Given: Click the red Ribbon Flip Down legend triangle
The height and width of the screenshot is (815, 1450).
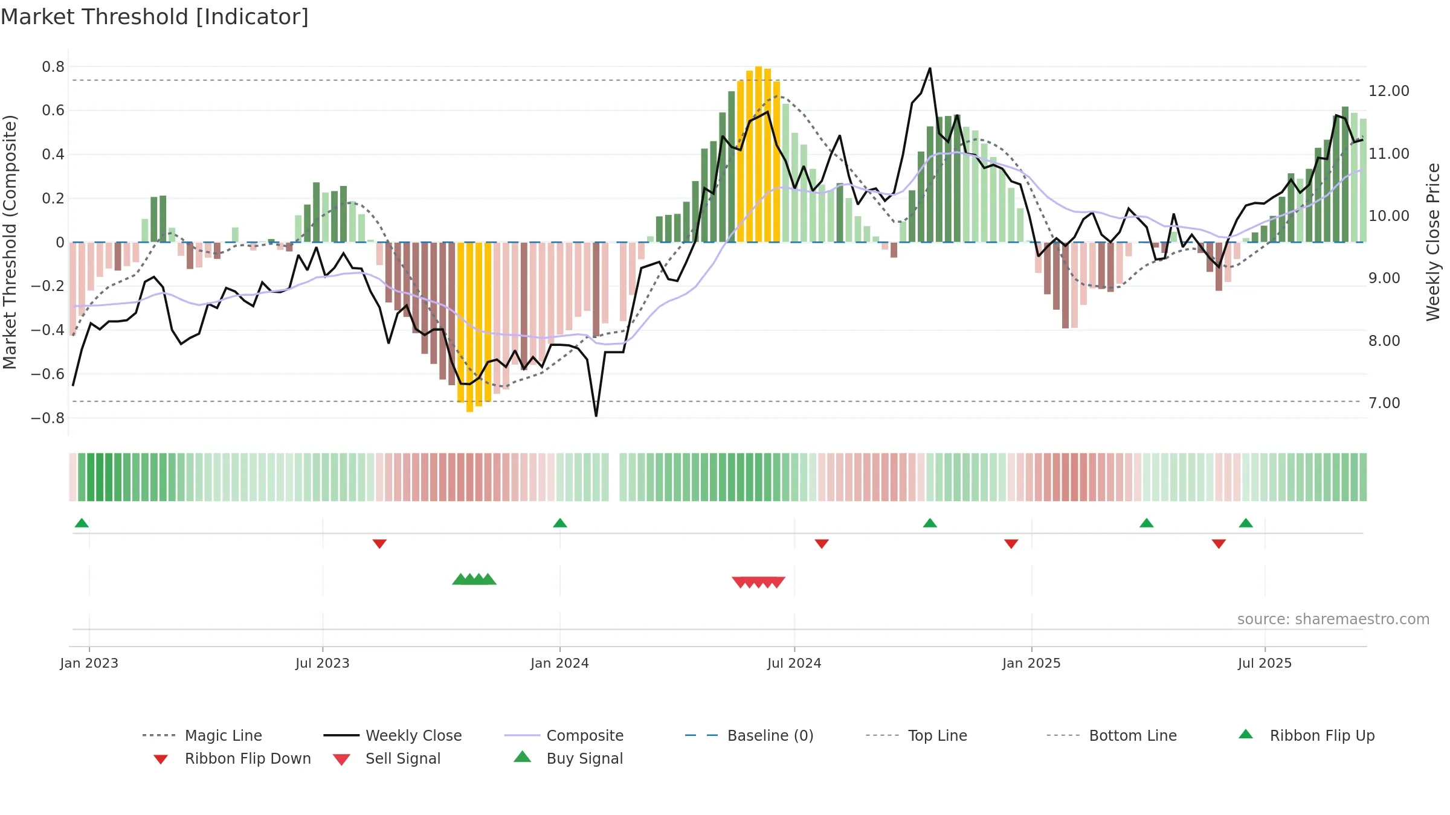Looking at the screenshot, I should tap(161, 759).
